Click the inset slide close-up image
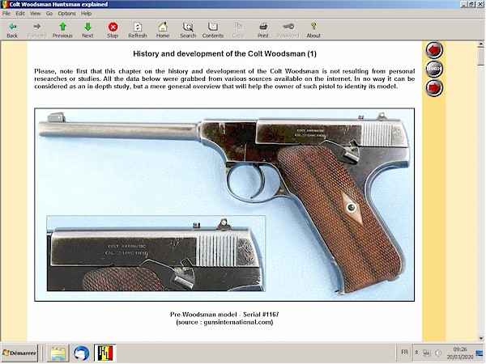 (x=156, y=253)
